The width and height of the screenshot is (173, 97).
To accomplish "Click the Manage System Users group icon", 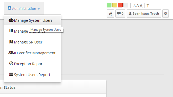I will (x=11, y=20).
